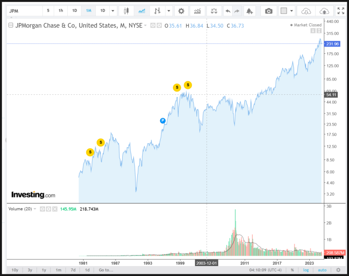The width and height of the screenshot is (349, 276).
Task: Toggle percent scale button
Action: coord(292,270)
